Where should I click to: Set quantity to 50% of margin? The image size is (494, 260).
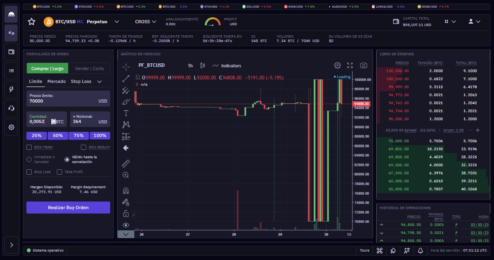(x=58, y=135)
